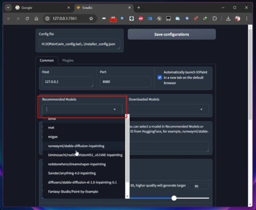Open a new browser tab with plus icon
This screenshot has width=256, height=210.
(x=139, y=7)
